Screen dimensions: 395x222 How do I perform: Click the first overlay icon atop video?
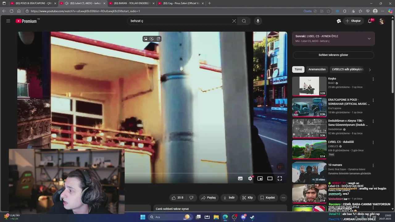pyautogui.click(x=145, y=39)
